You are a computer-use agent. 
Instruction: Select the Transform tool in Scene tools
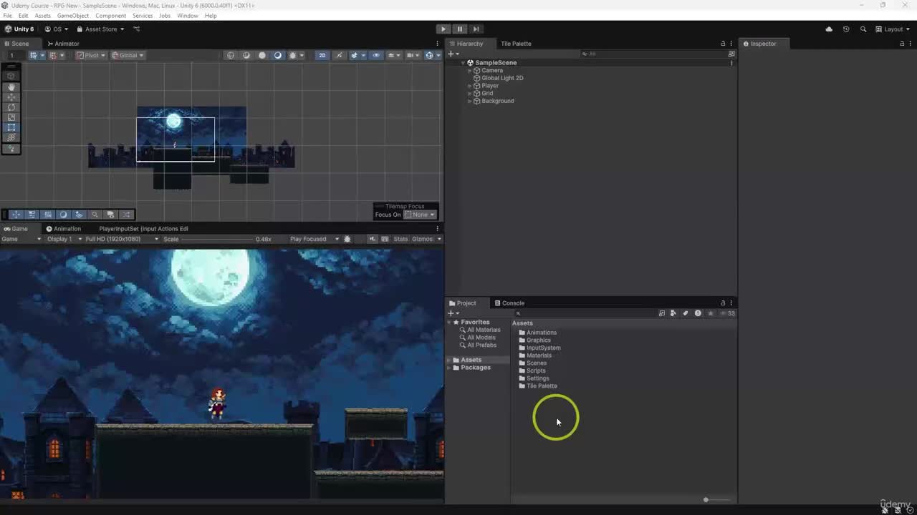click(x=11, y=137)
